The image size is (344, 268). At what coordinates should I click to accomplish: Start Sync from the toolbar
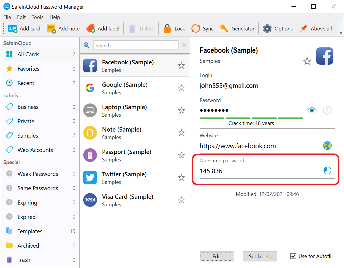point(196,28)
